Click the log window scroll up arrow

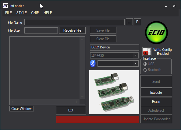coord(82,40)
